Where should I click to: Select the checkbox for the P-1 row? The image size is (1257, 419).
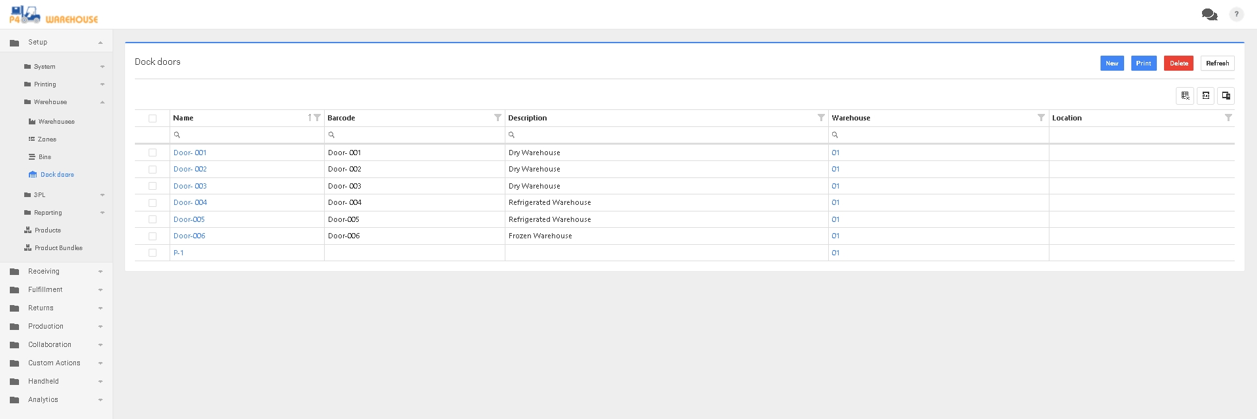point(153,253)
